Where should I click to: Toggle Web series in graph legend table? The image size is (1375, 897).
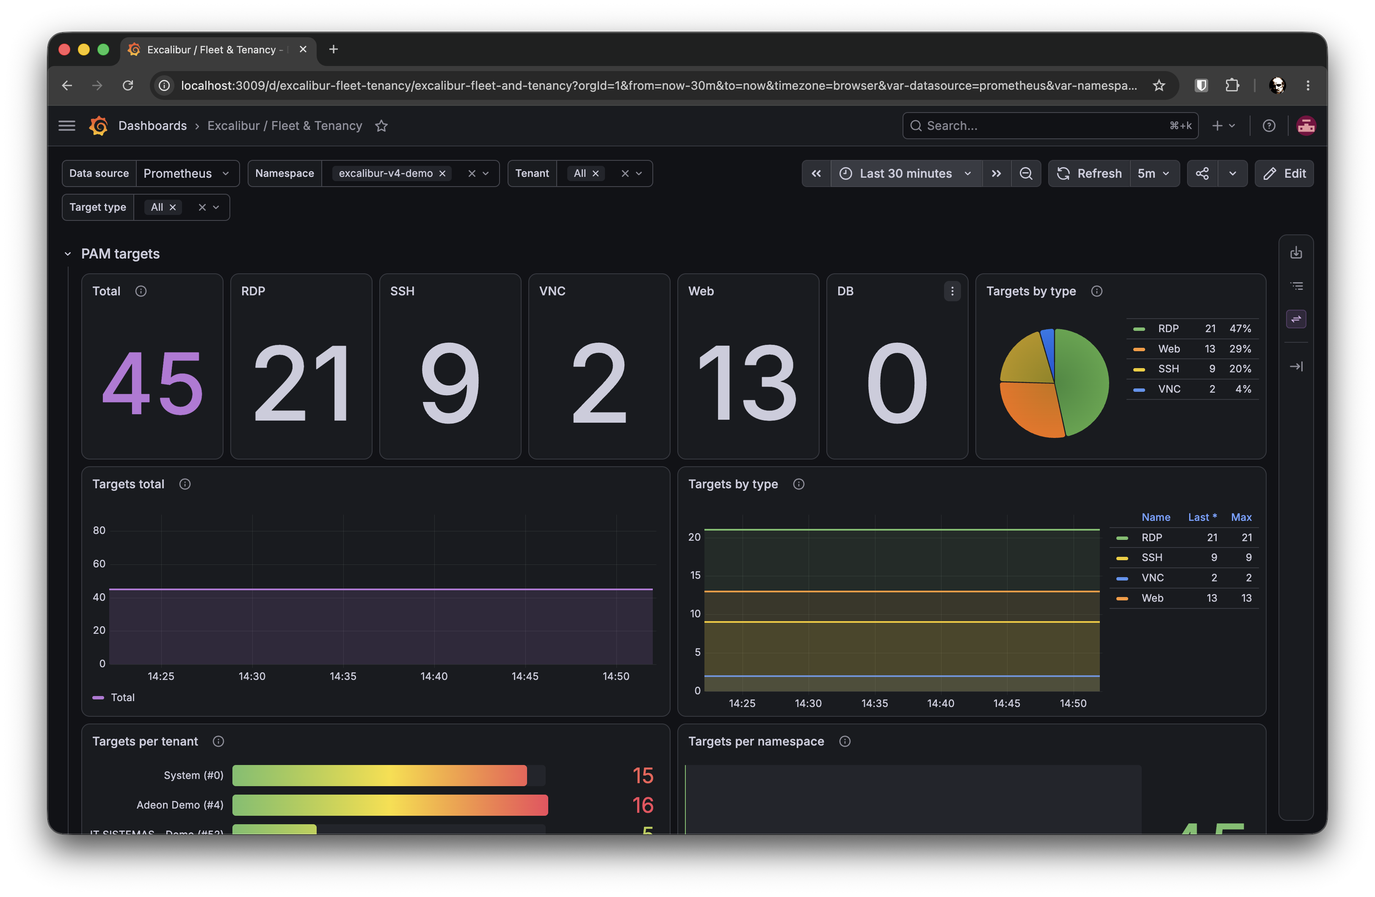pyautogui.click(x=1152, y=598)
